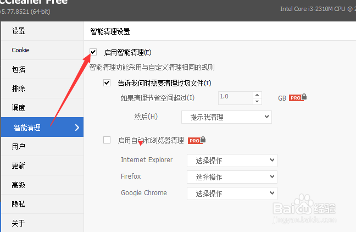Click PRO lock badge next to GB
The image size is (356, 232).
click(298, 97)
